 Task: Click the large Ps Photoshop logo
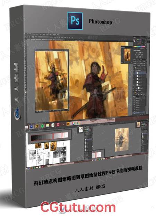pos(75,21)
